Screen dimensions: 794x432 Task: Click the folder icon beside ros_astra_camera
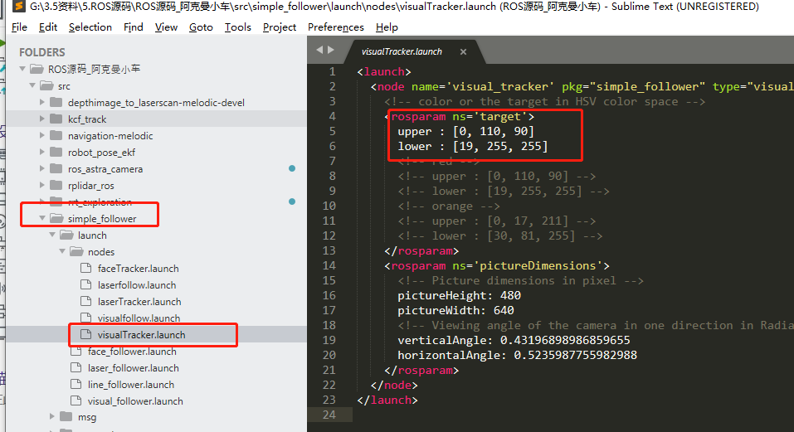(x=56, y=169)
